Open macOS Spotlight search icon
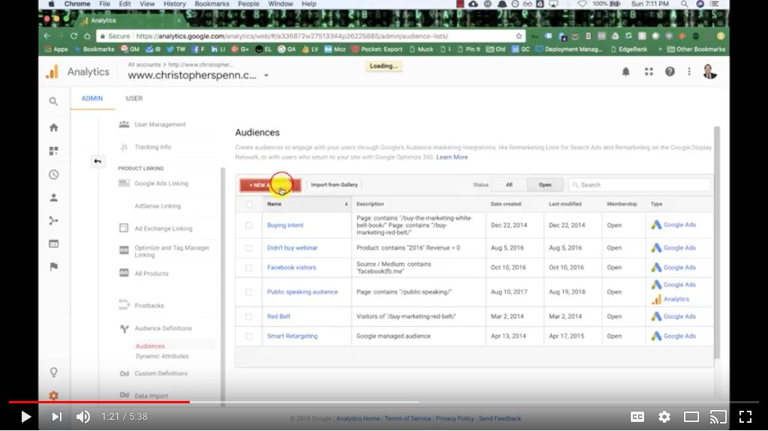Screen dimensions: 768x431 pos(684,4)
